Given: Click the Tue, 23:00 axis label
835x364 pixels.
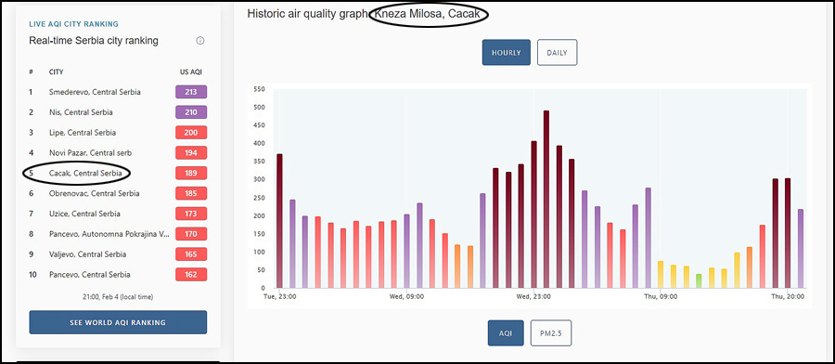Looking at the screenshot, I should click(x=279, y=296).
